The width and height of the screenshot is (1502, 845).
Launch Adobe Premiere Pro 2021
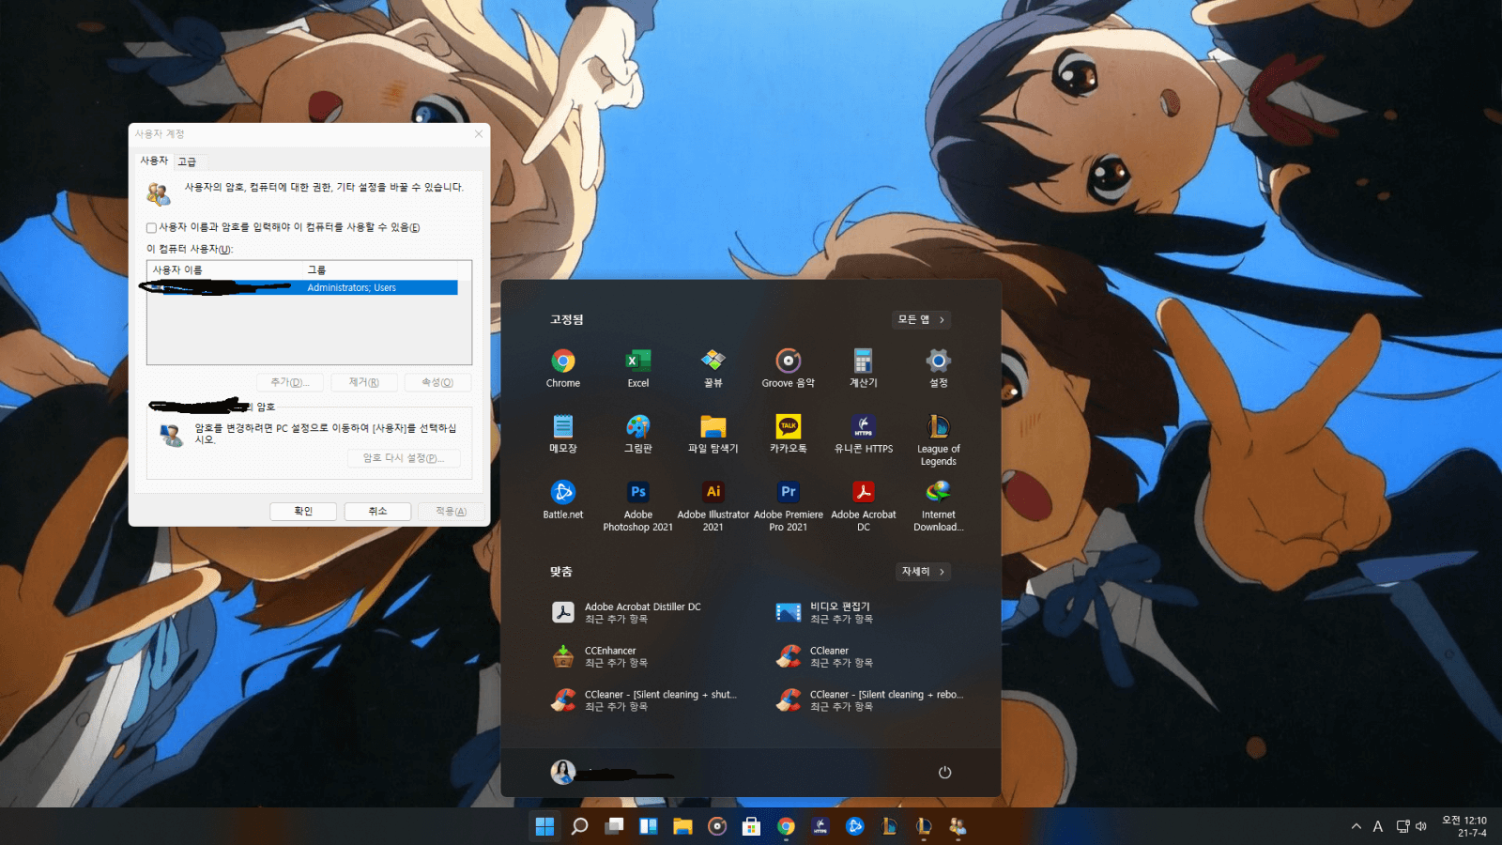pos(789,505)
